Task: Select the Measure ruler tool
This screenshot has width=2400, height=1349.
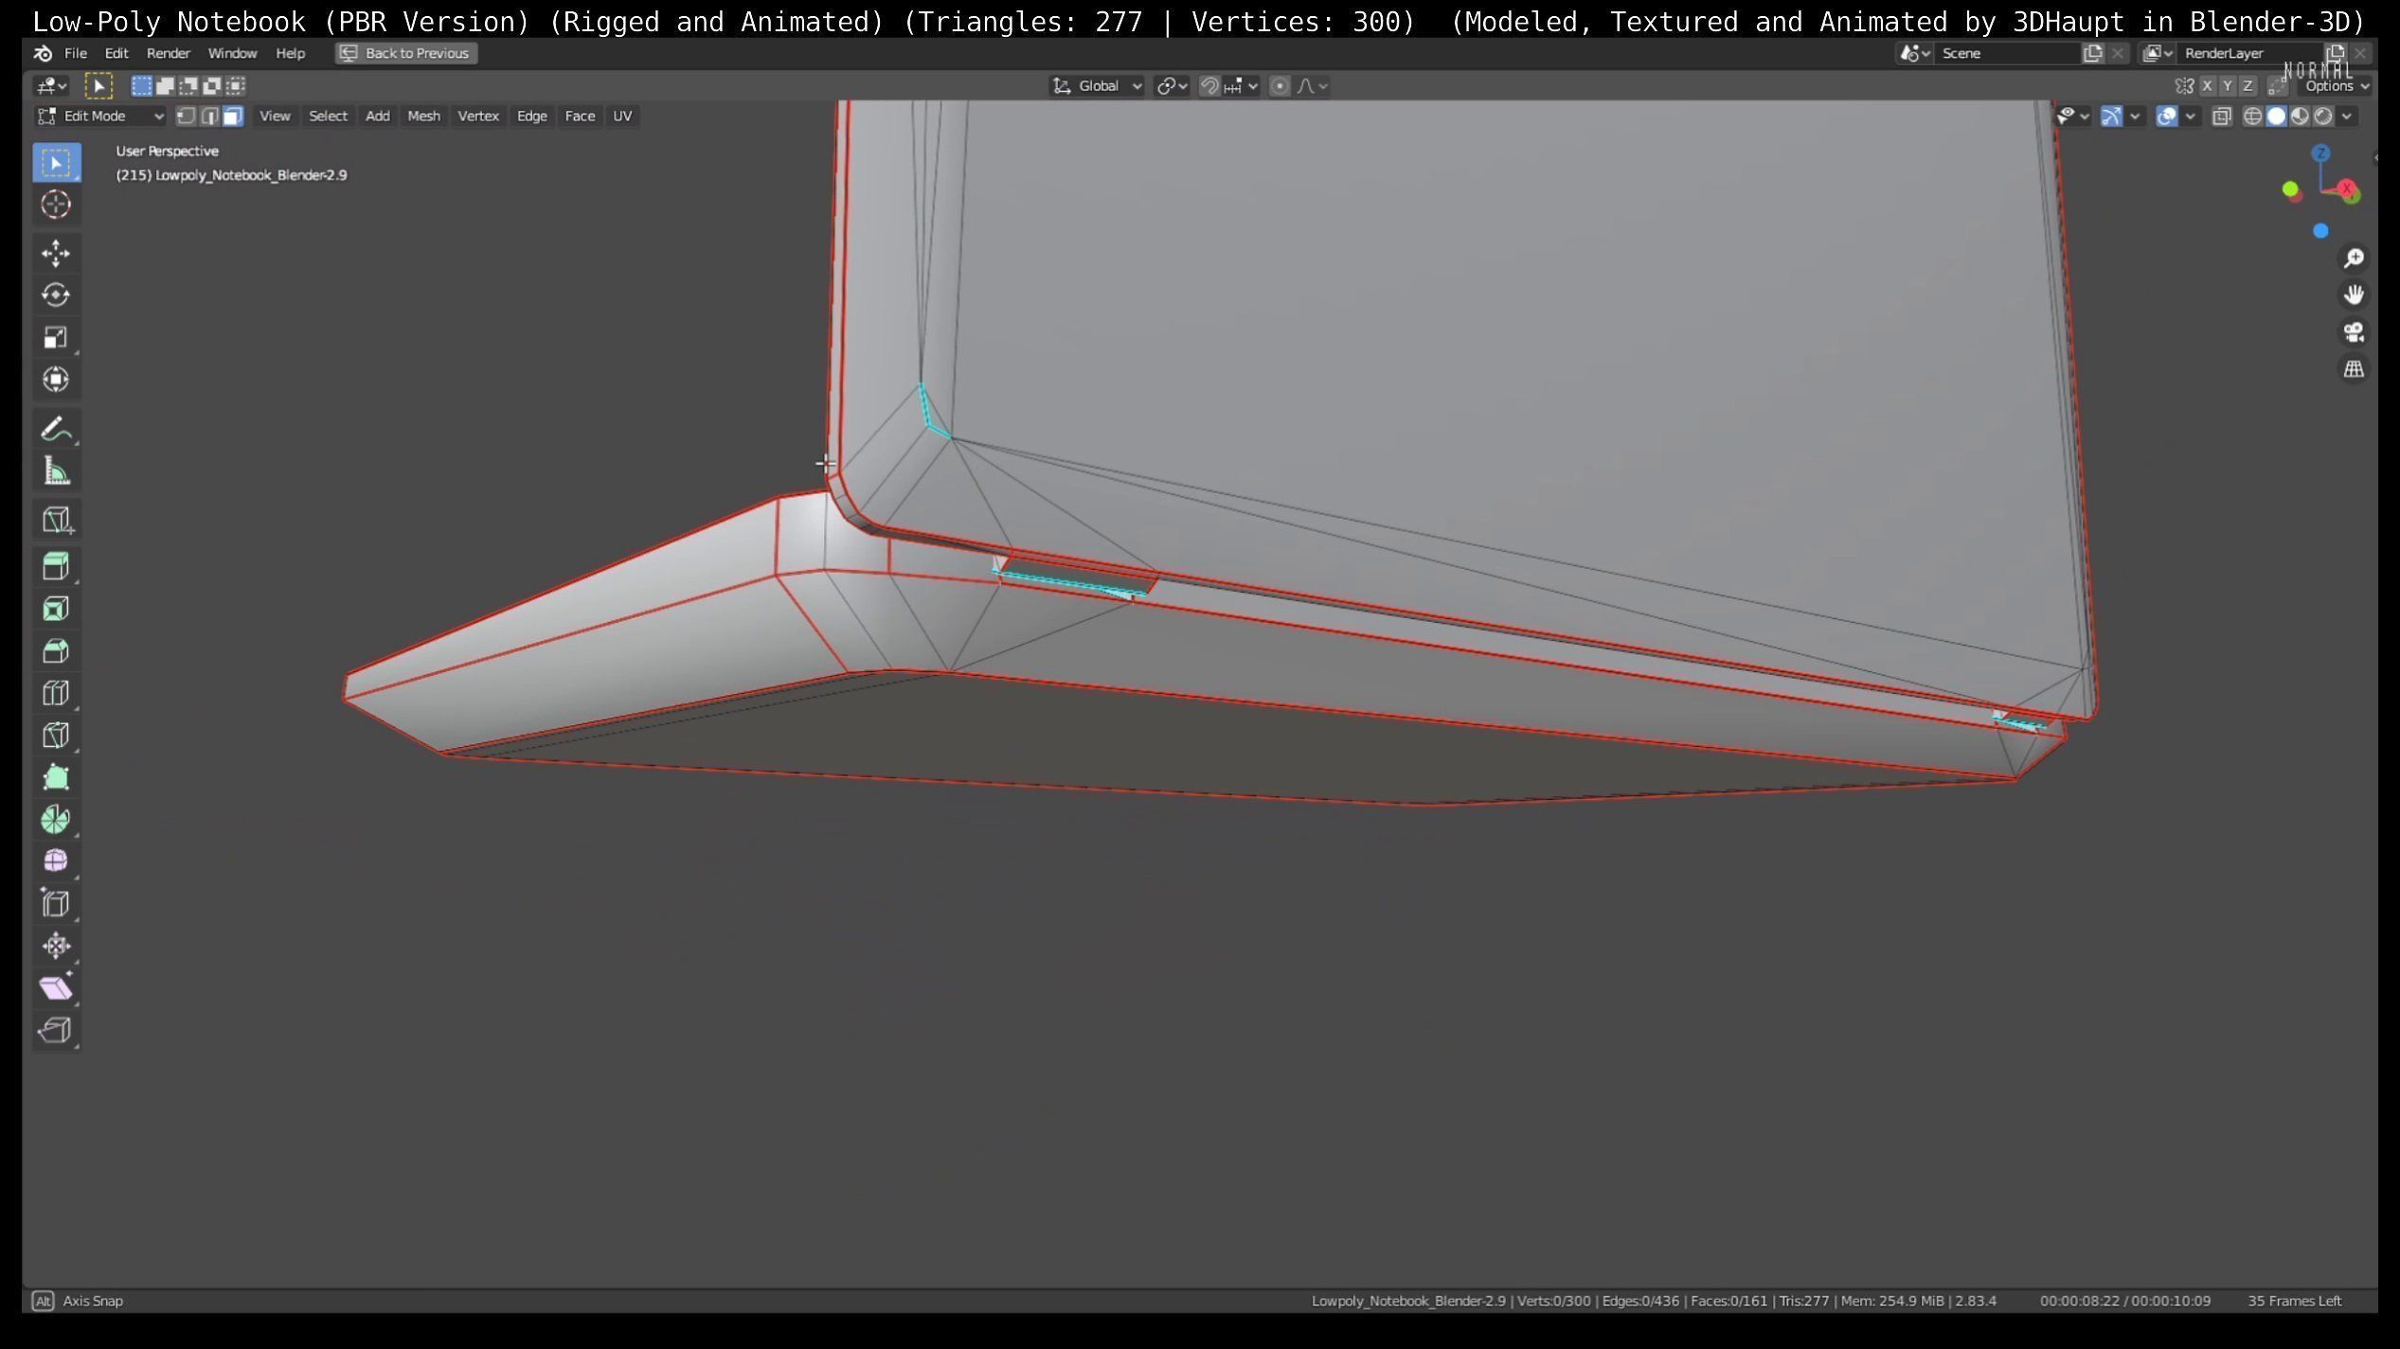Action: pyautogui.click(x=56, y=471)
